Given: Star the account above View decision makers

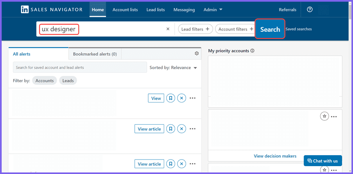Looking at the screenshot, I should pyautogui.click(x=324, y=116).
